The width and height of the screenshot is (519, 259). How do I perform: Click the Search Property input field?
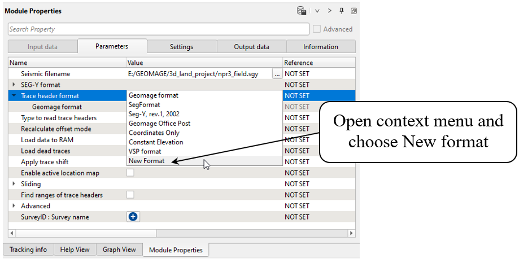(x=158, y=29)
